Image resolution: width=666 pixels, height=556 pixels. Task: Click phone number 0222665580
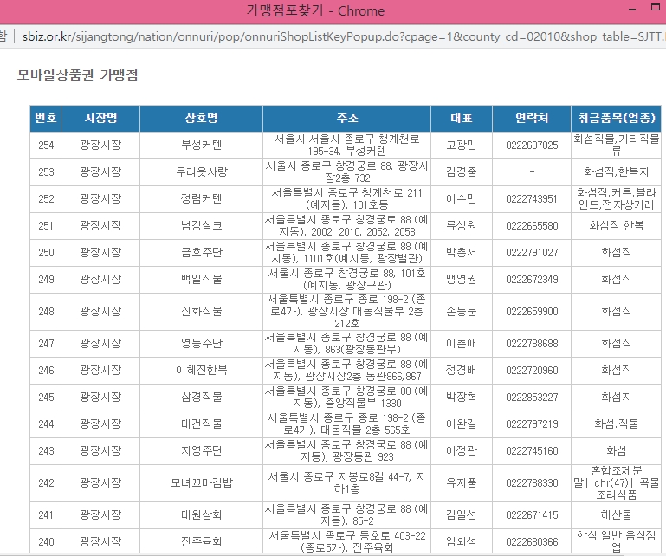[x=532, y=225]
